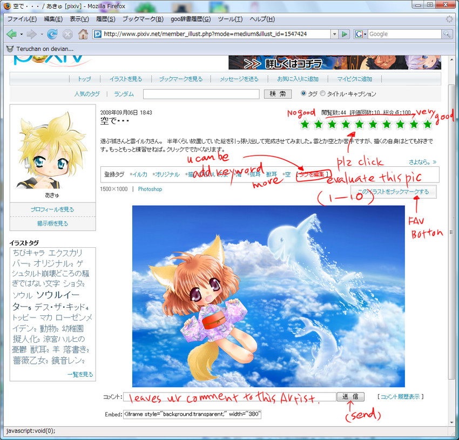
Task: Open the ランダム link
Action: point(124,94)
